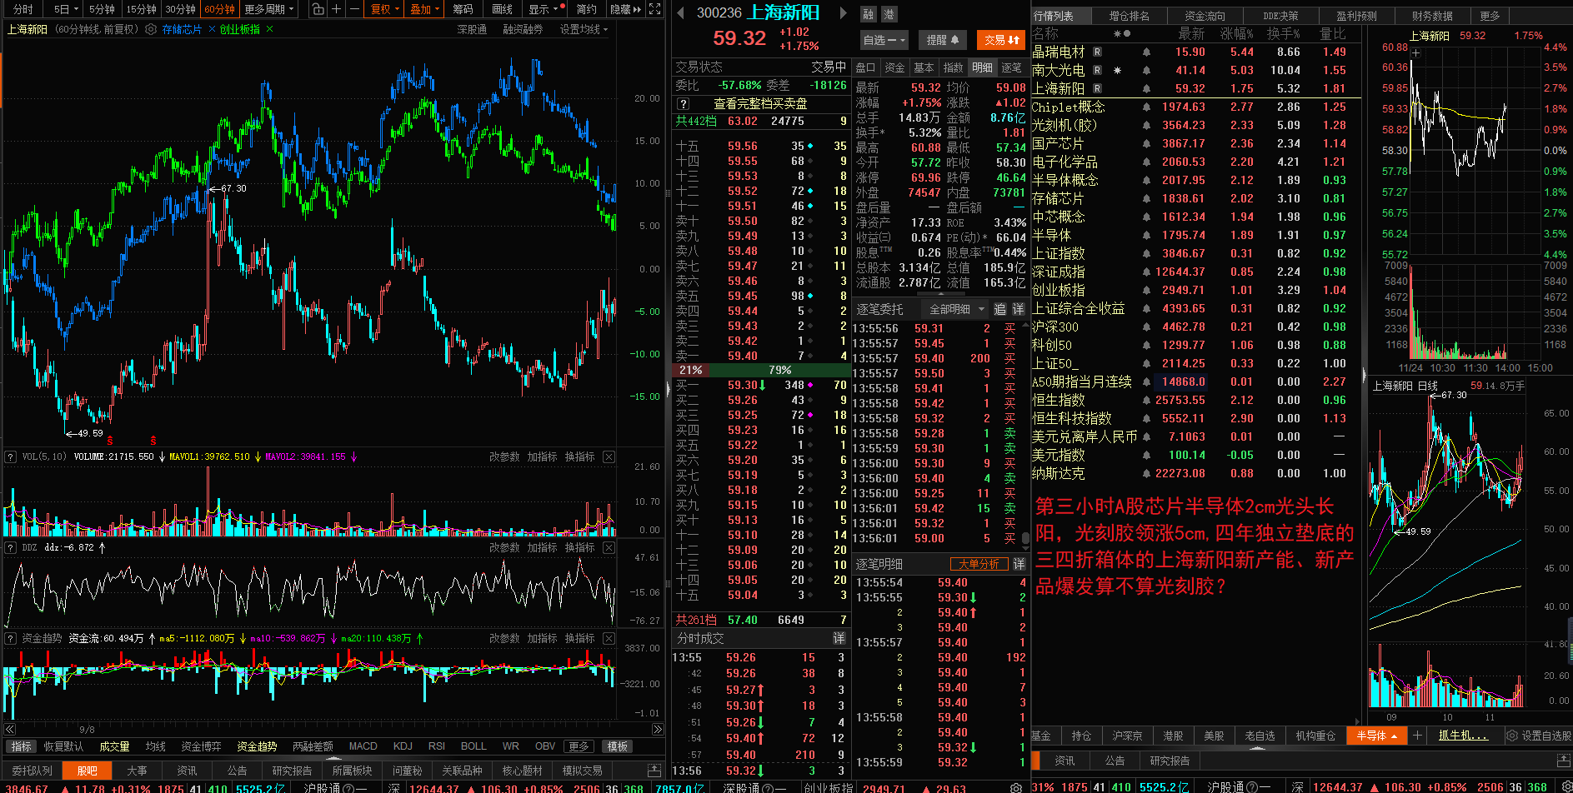Switch to 增仓排名 tab

[1129, 16]
